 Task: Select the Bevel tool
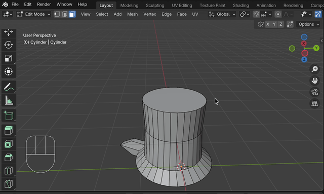(x=9, y=158)
